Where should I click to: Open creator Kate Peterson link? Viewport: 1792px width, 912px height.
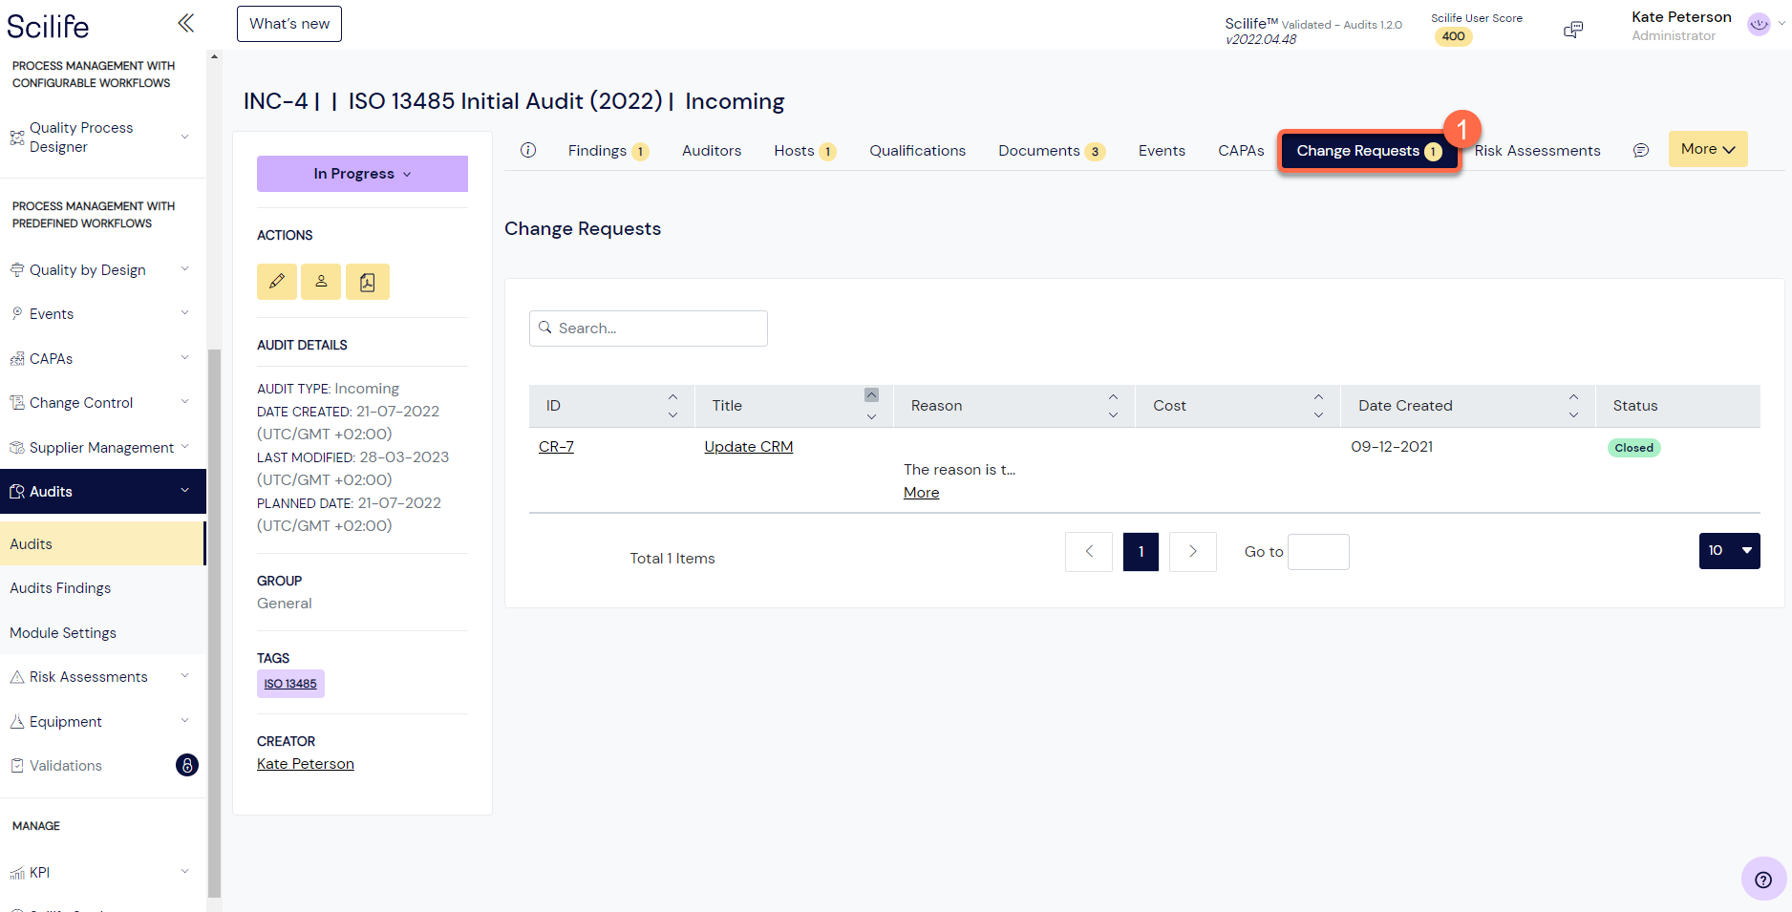[x=306, y=764]
